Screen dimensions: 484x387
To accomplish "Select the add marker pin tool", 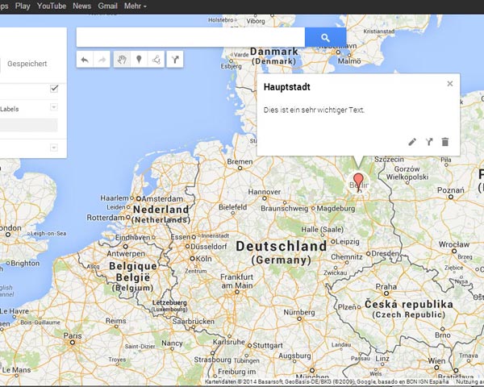I will coord(139,59).
